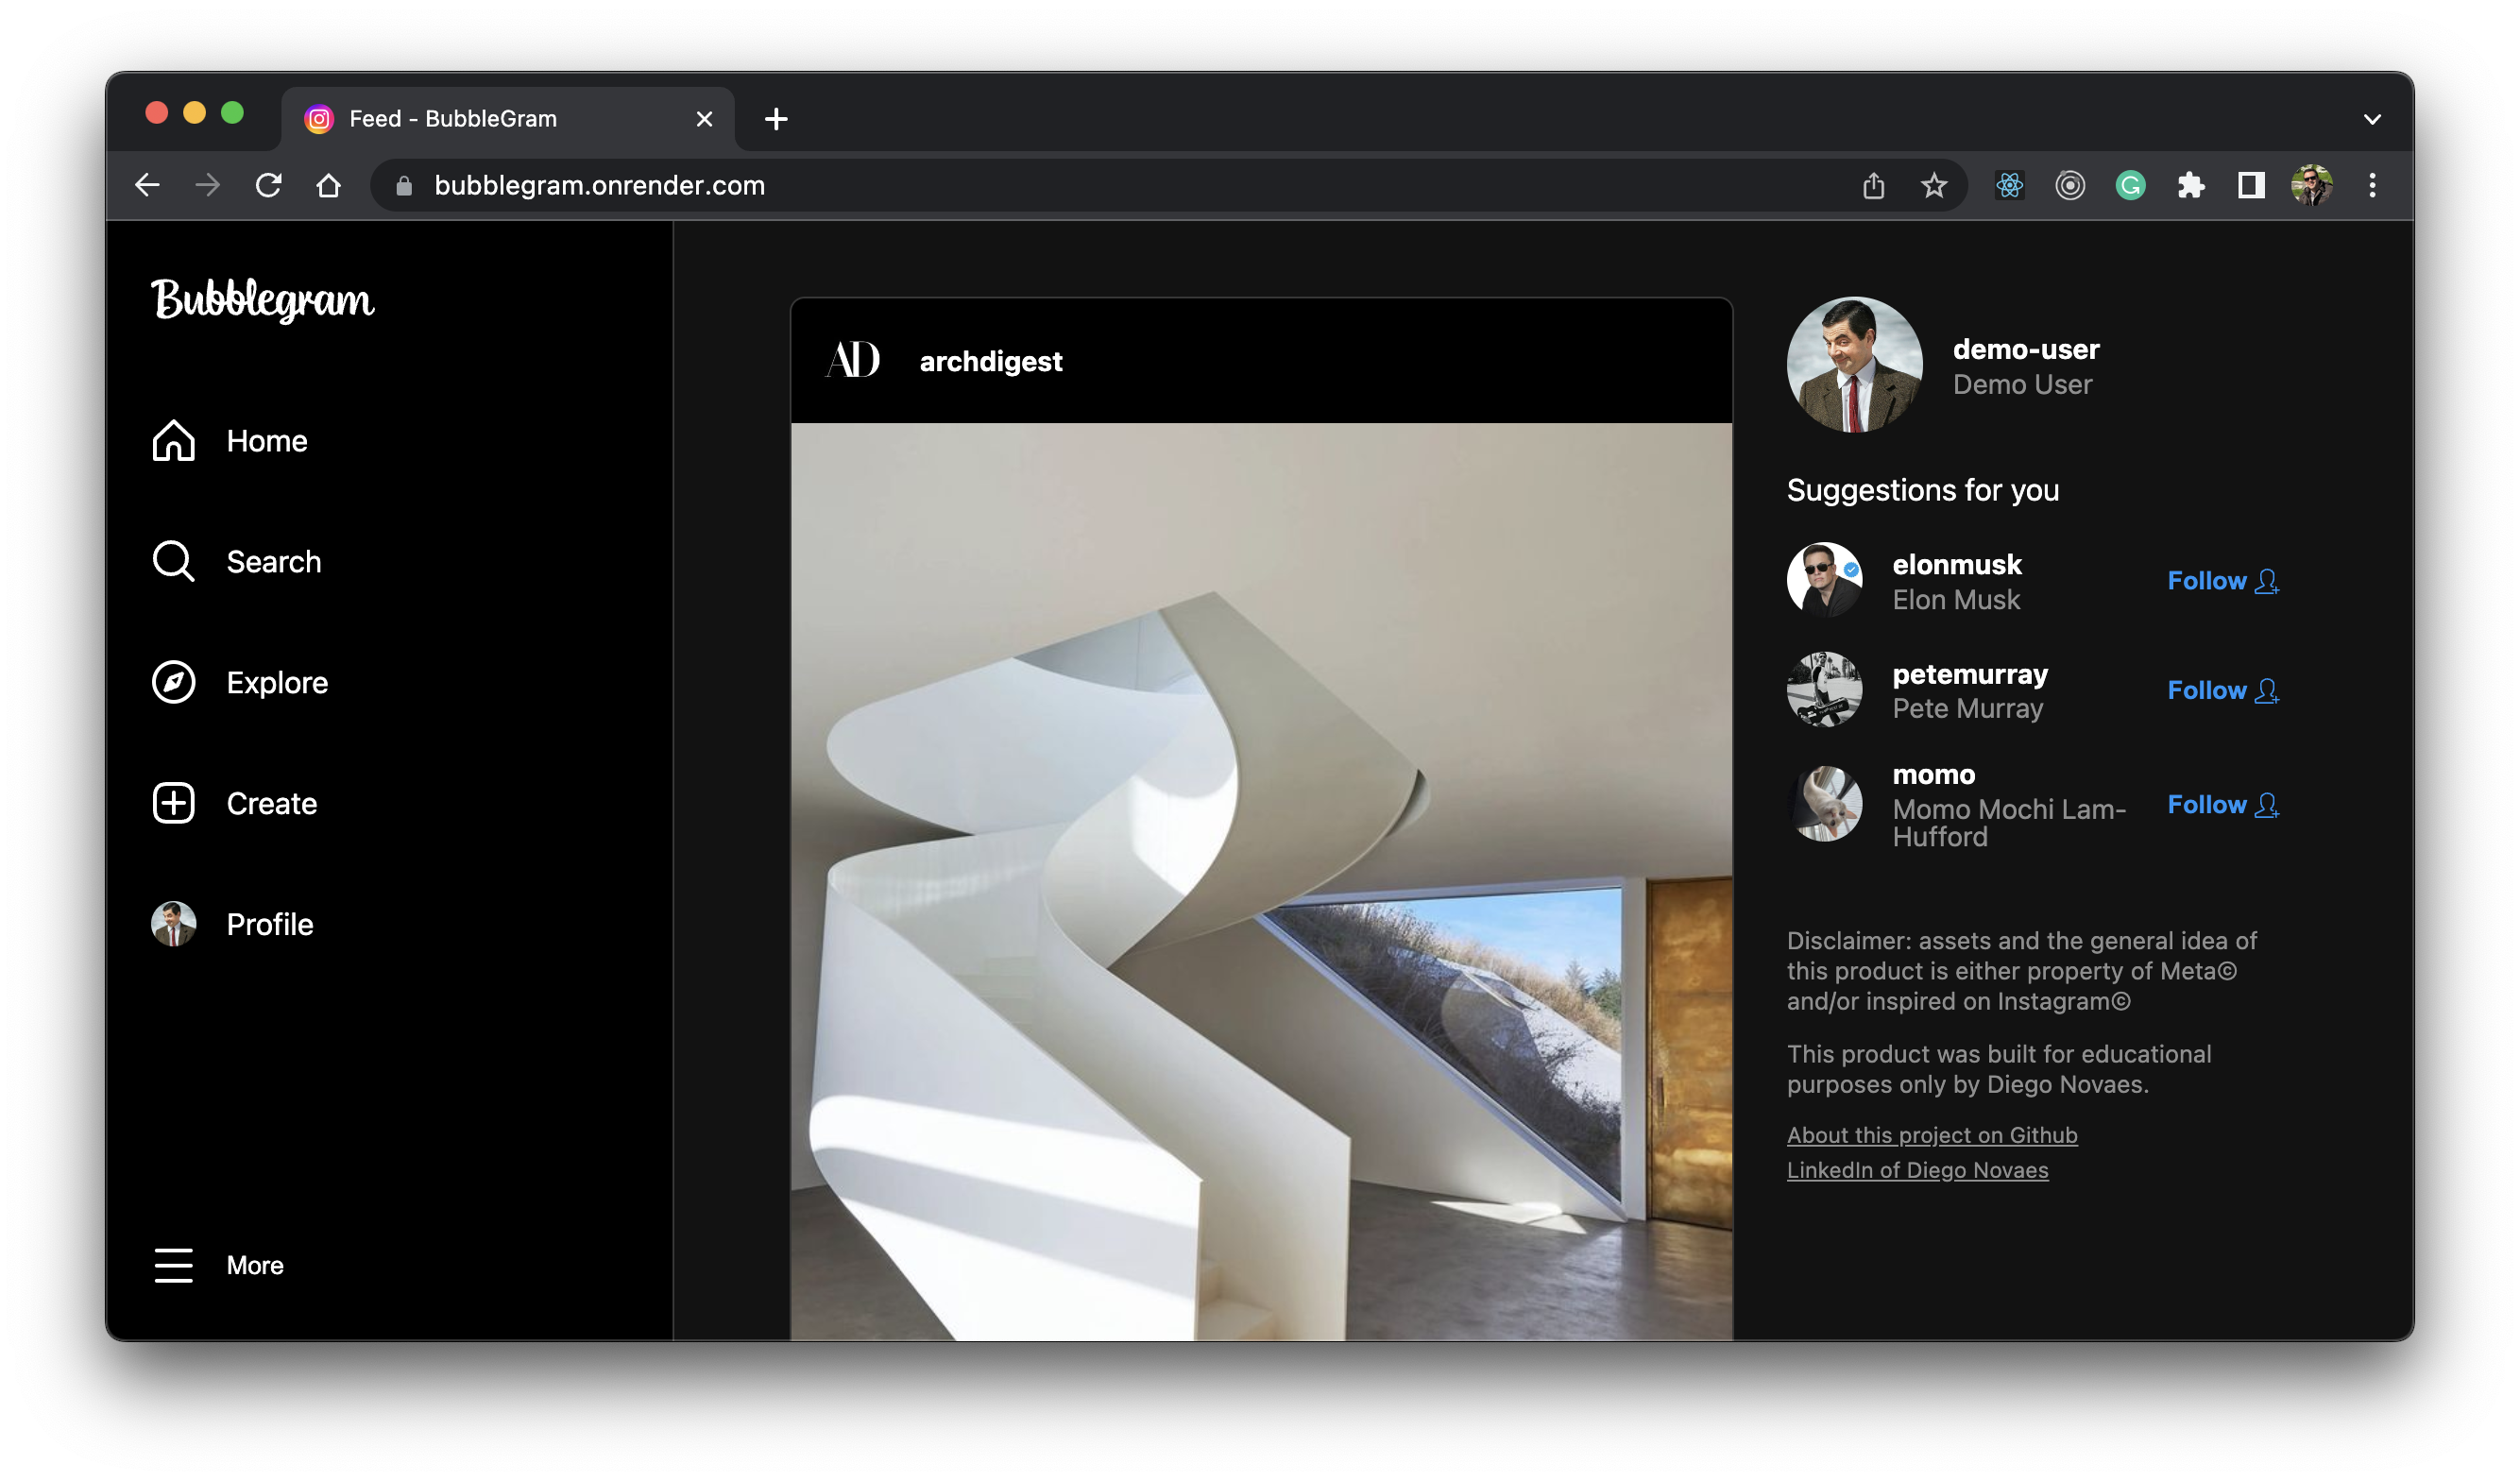Select the Explore label in sidebar
This screenshot has height=1481, width=2520.
277,682
